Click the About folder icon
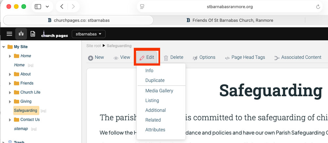 click(x=17, y=74)
